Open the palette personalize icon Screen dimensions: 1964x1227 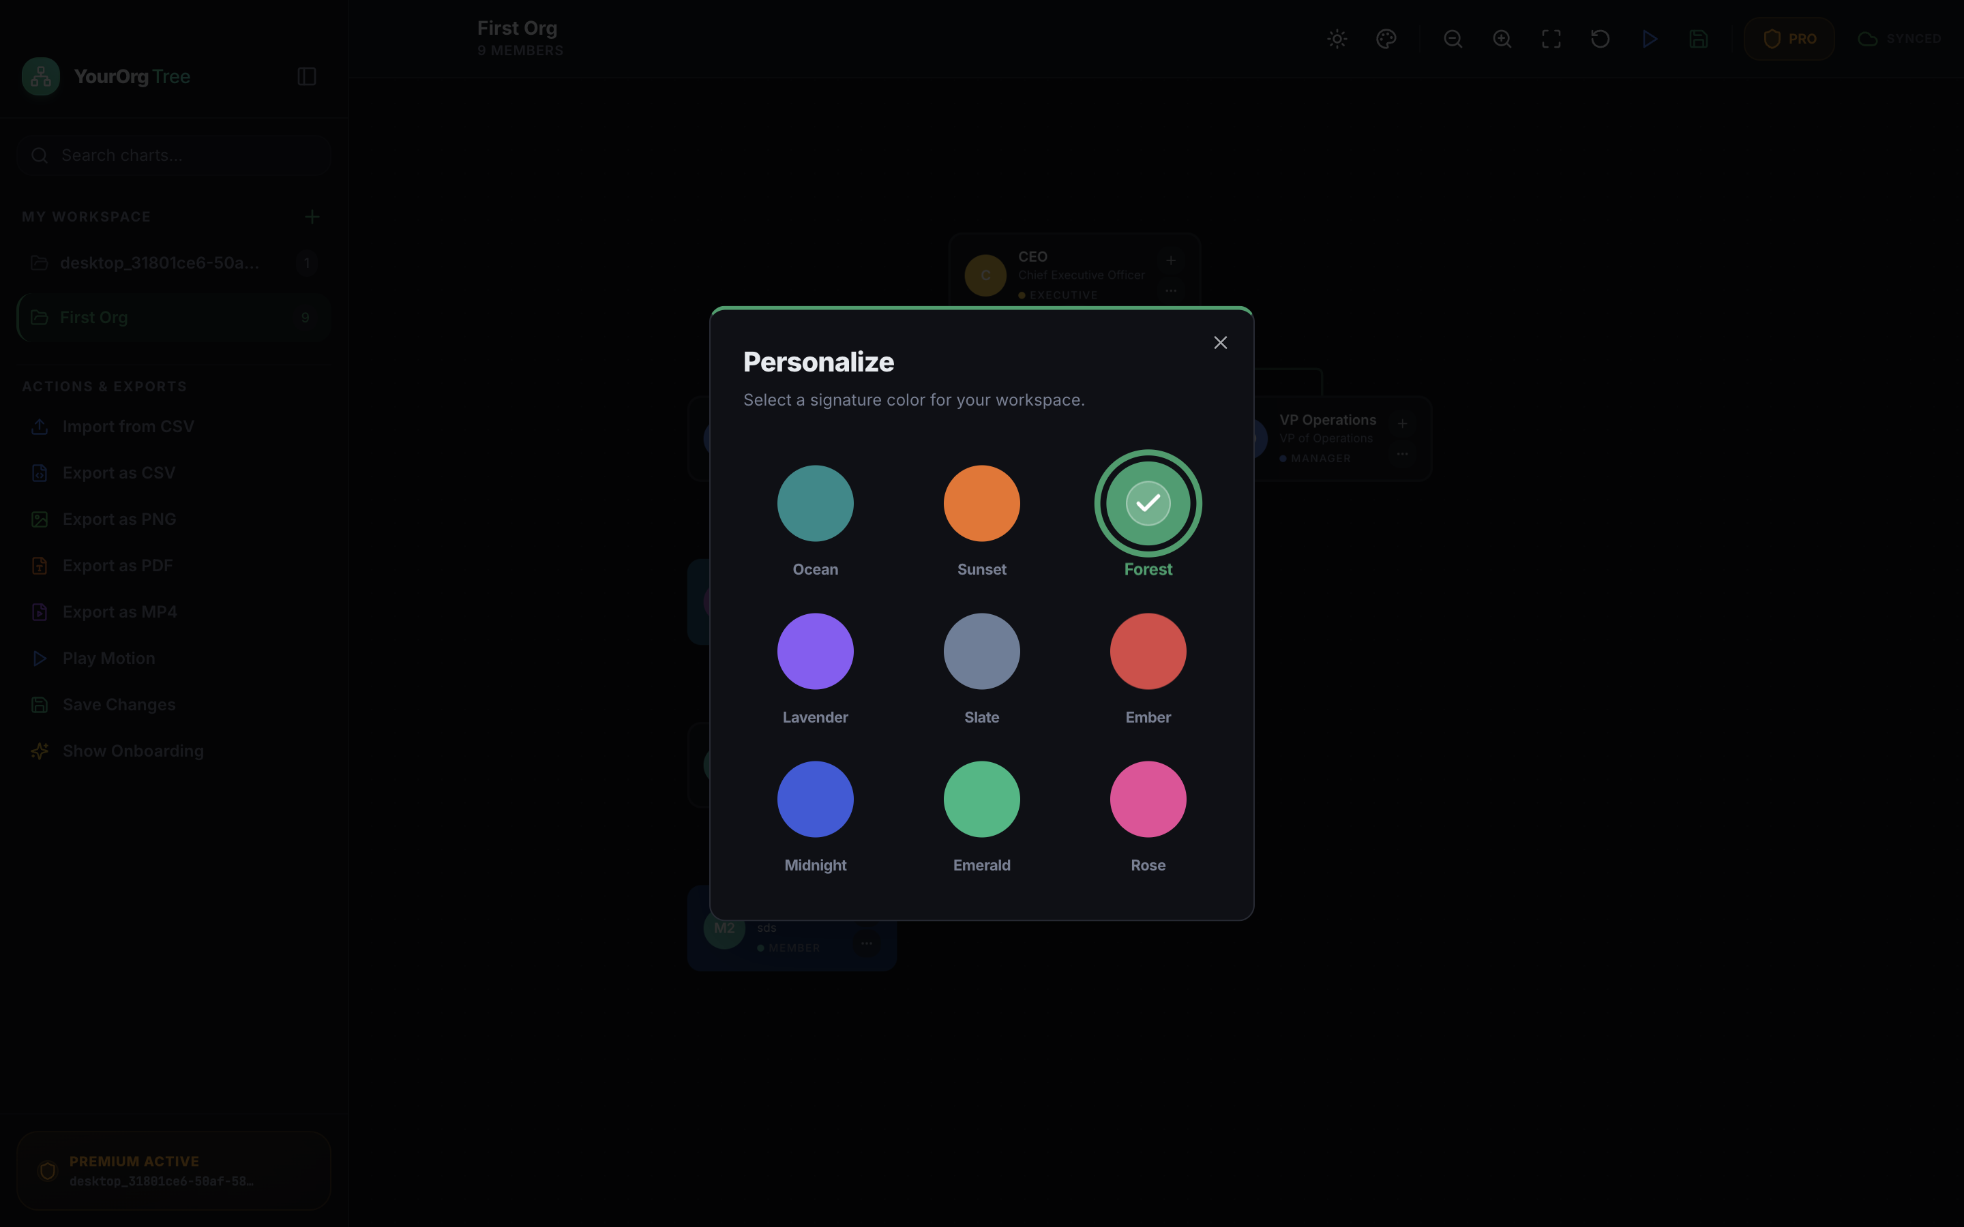[1386, 39]
